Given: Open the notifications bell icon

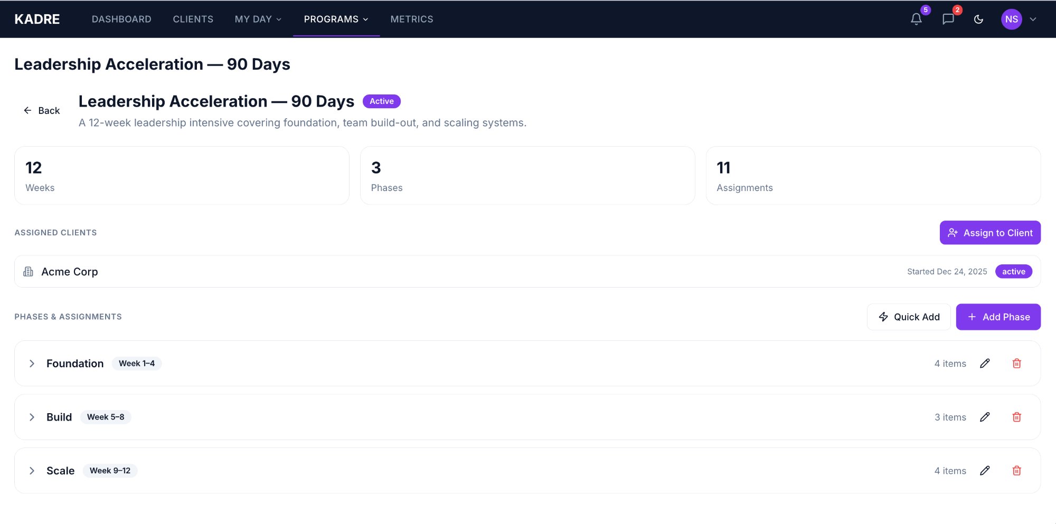Looking at the screenshot, I should pyautogui.click(x=916, y=19).
